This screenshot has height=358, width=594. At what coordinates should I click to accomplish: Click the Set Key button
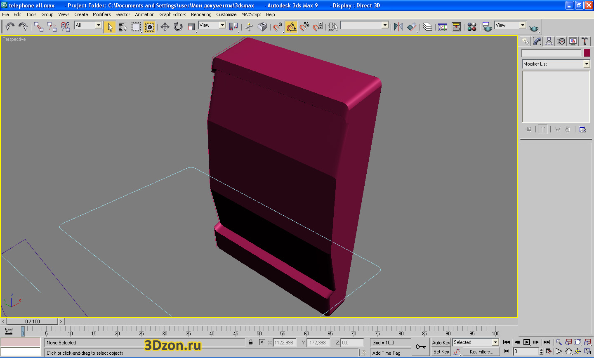441,352
